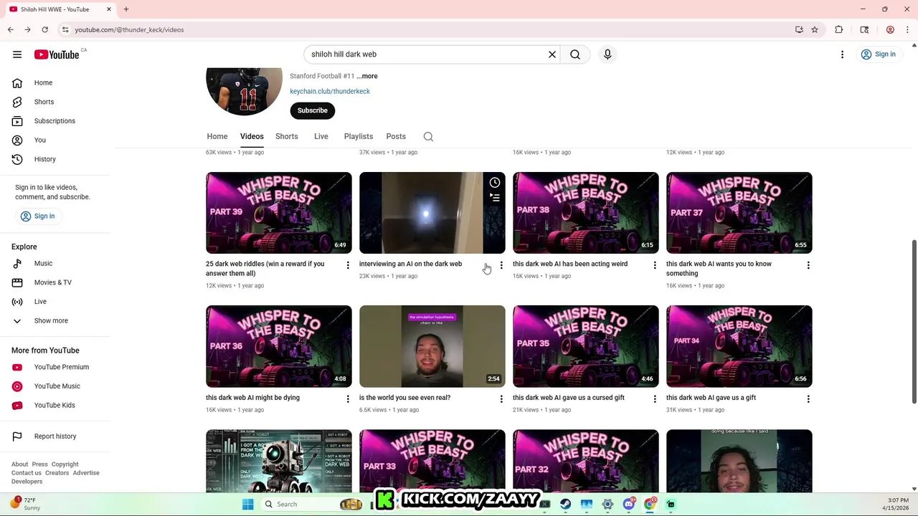This screenshot has height=516, width=918.
Task: Open options for AI might be dying video
Action: pos(348,399)
